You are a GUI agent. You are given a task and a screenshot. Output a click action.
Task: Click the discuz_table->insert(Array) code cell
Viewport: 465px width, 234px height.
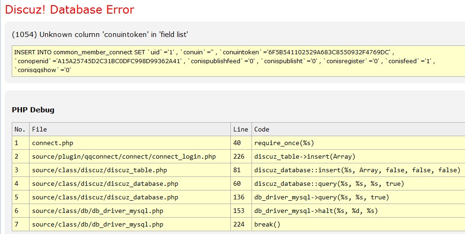pyautogui.click(x=305, y=156)
